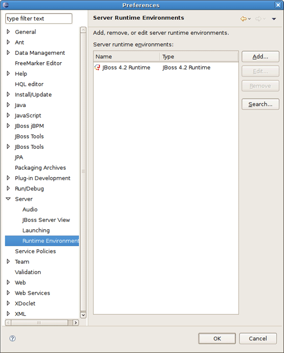This screenshot has height=353, width=284.
Task: Click the Name column header
Action: coord(126,56)
